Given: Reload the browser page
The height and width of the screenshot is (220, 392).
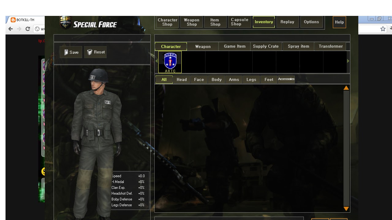Looking at the screenshot, I should tap(28, 29).
